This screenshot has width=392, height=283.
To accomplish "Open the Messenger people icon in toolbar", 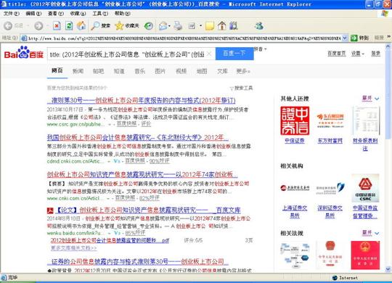I will tap(259, 25).
